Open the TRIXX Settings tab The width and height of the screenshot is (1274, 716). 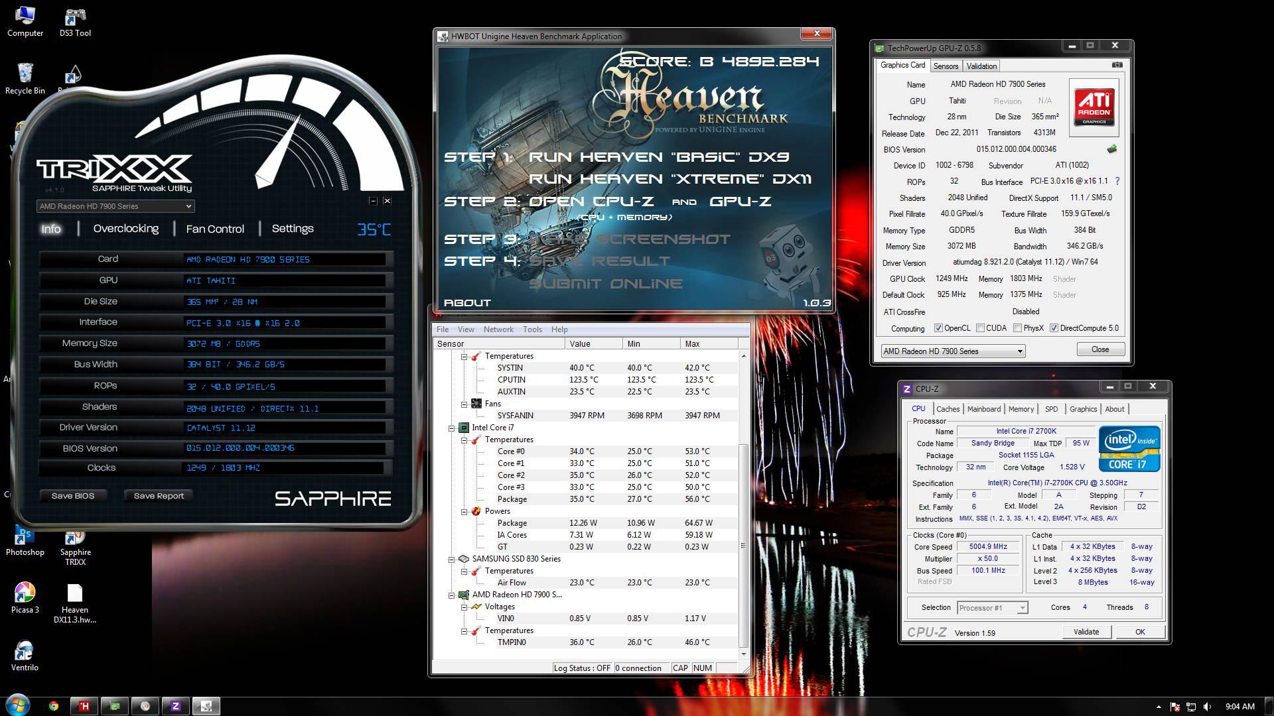(293, 229)
